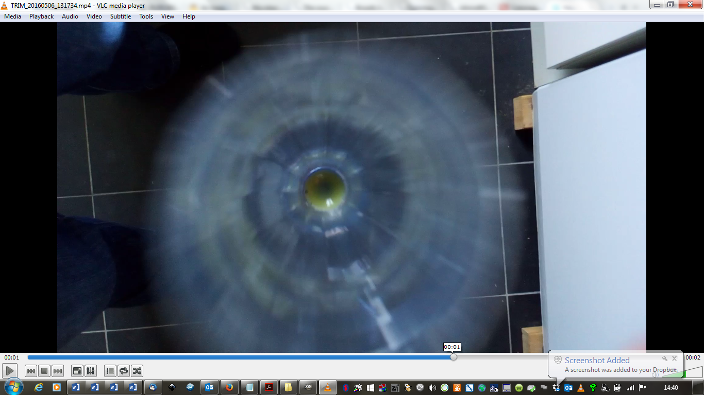704x395 pixels.
Task: Skip to next media in playlist
Action: 58,371
